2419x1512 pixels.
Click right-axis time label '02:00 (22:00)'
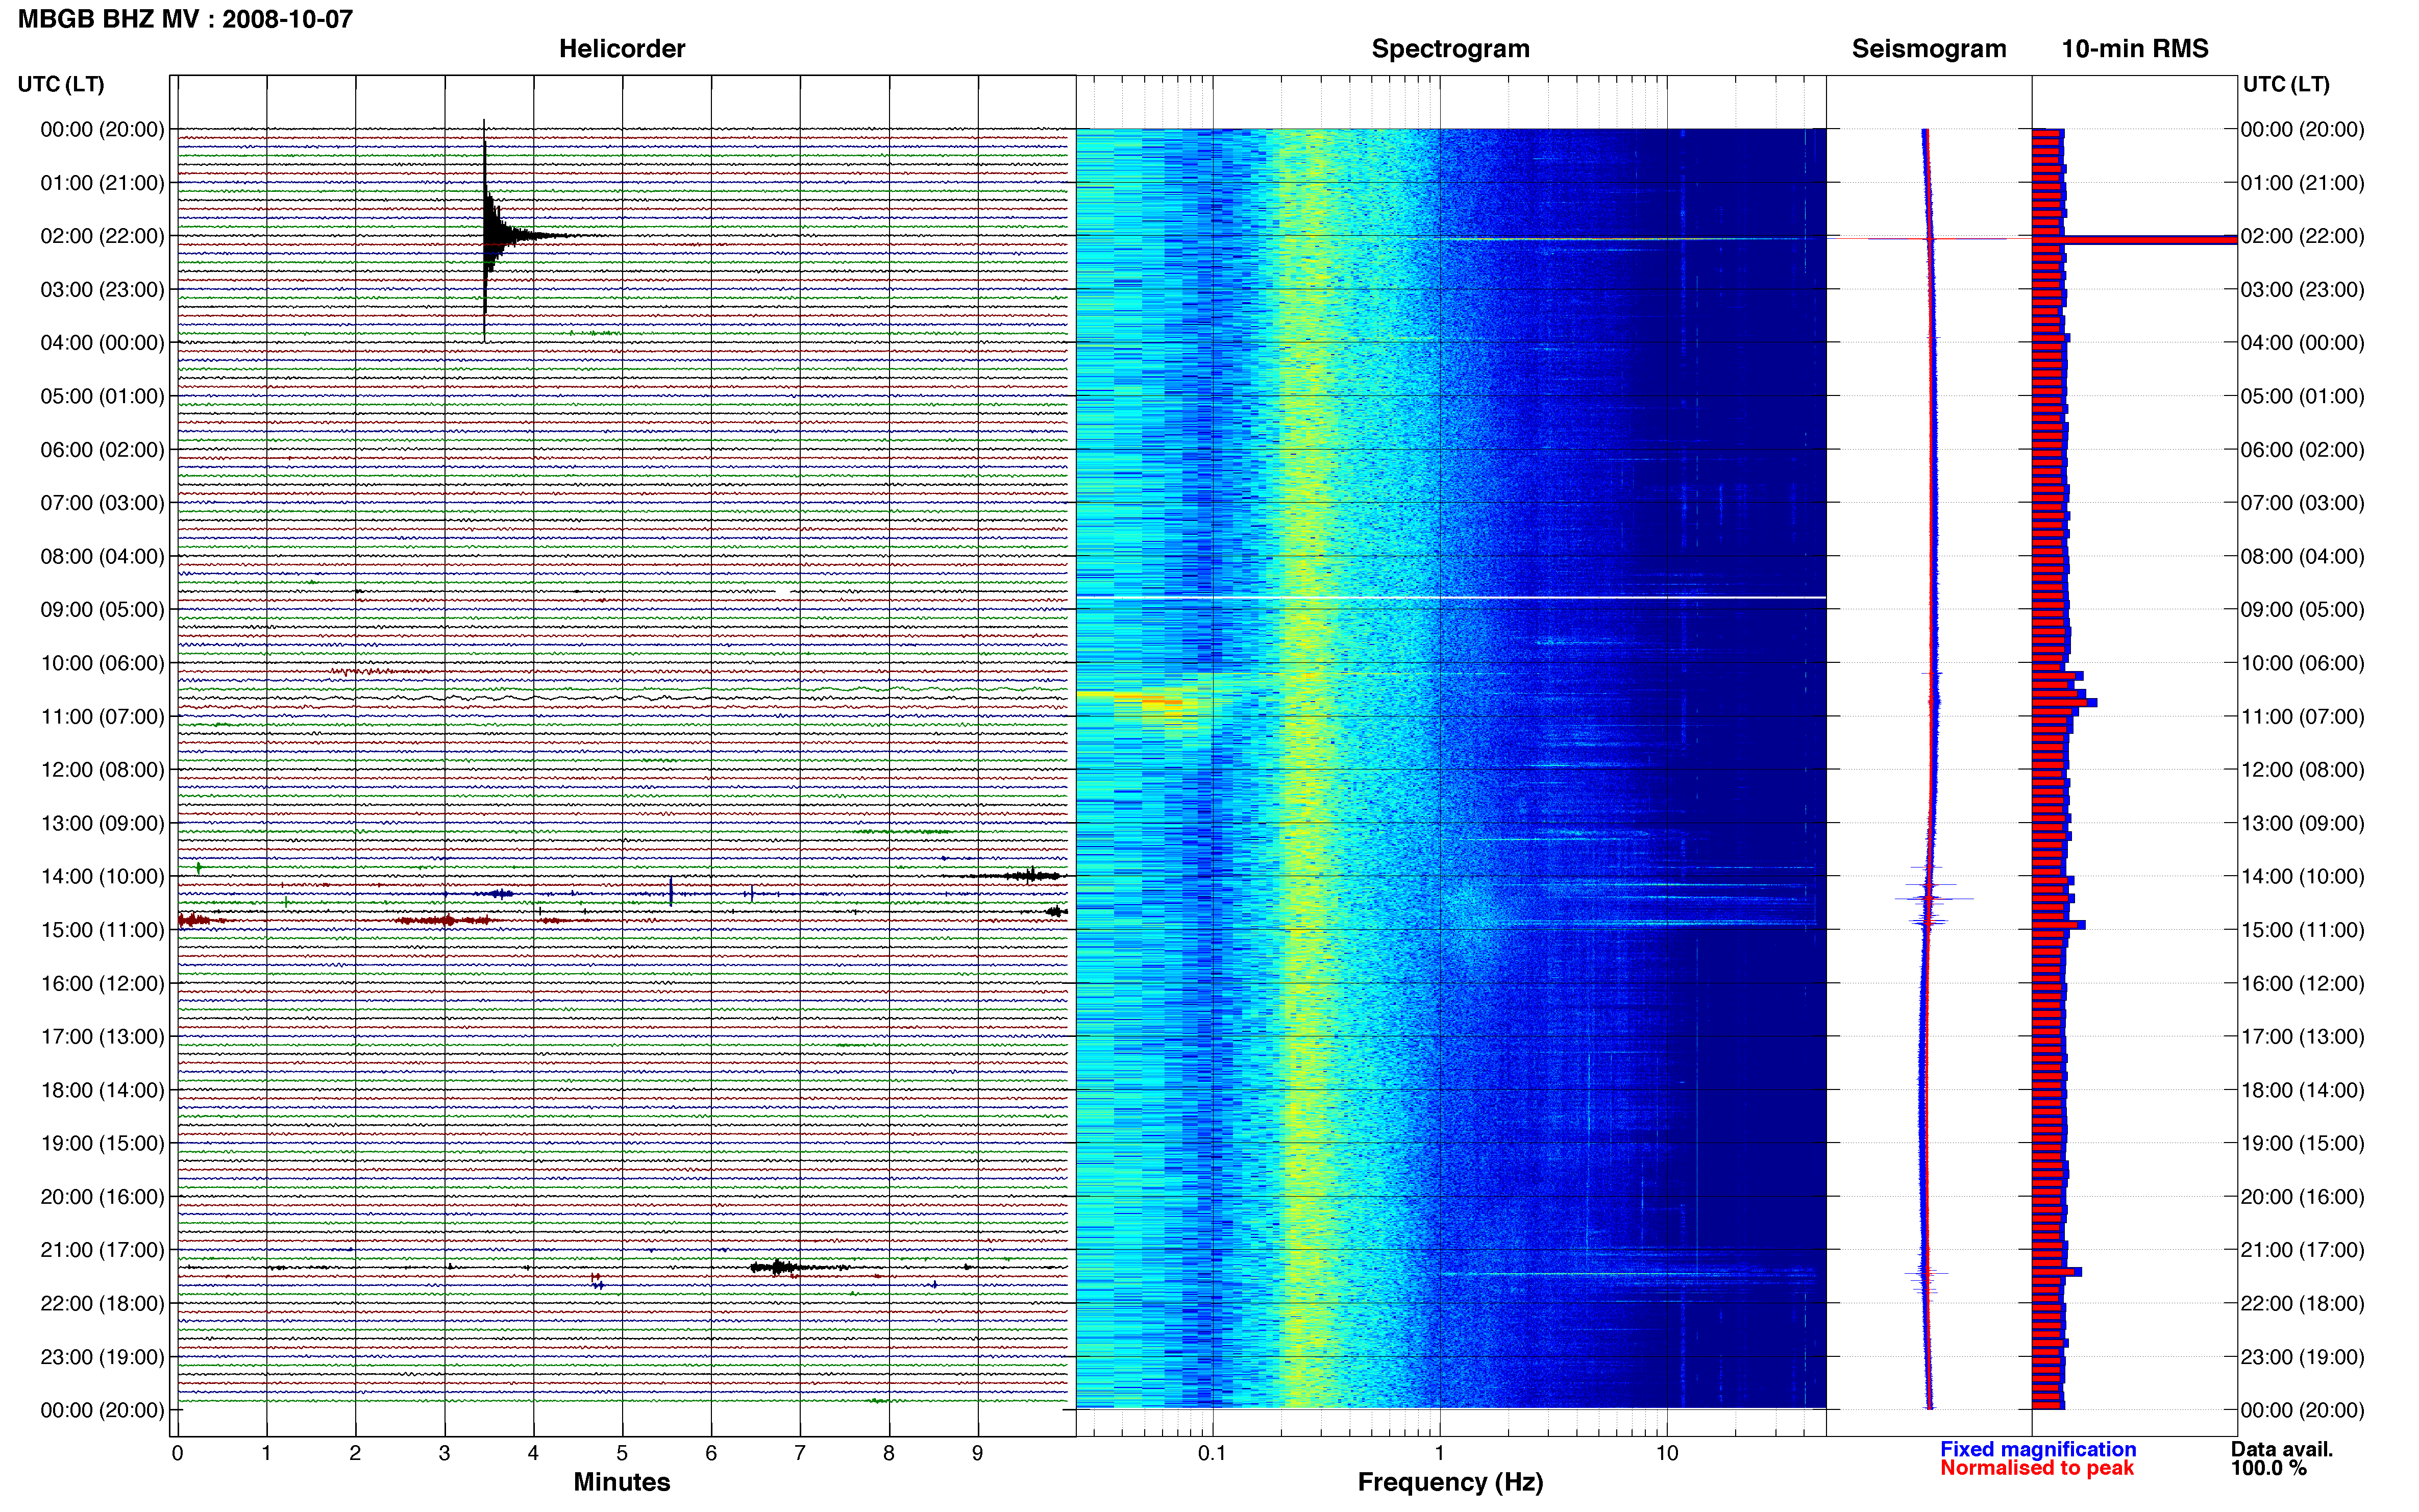pos(2302,236)
